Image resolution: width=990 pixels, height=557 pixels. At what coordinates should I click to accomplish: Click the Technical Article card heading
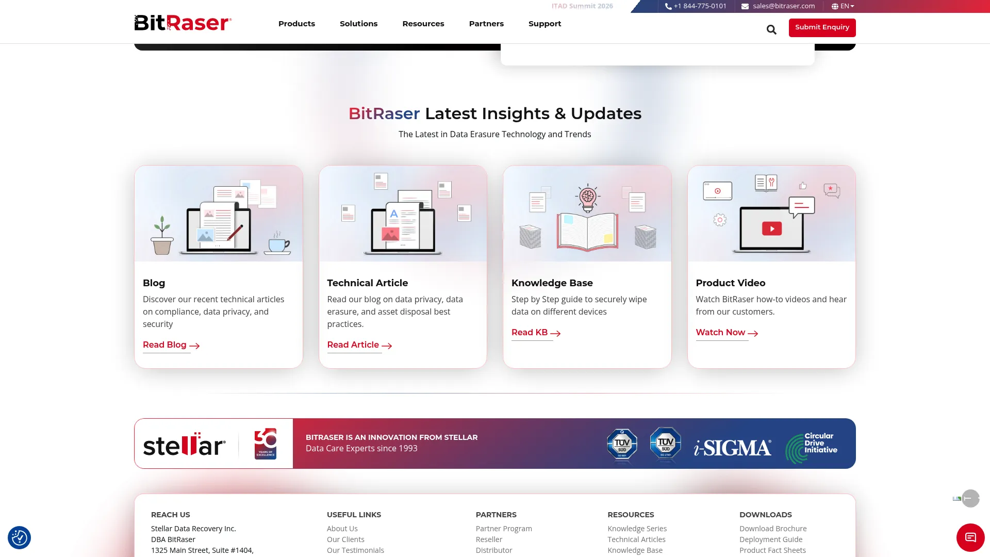click(367, 283)
